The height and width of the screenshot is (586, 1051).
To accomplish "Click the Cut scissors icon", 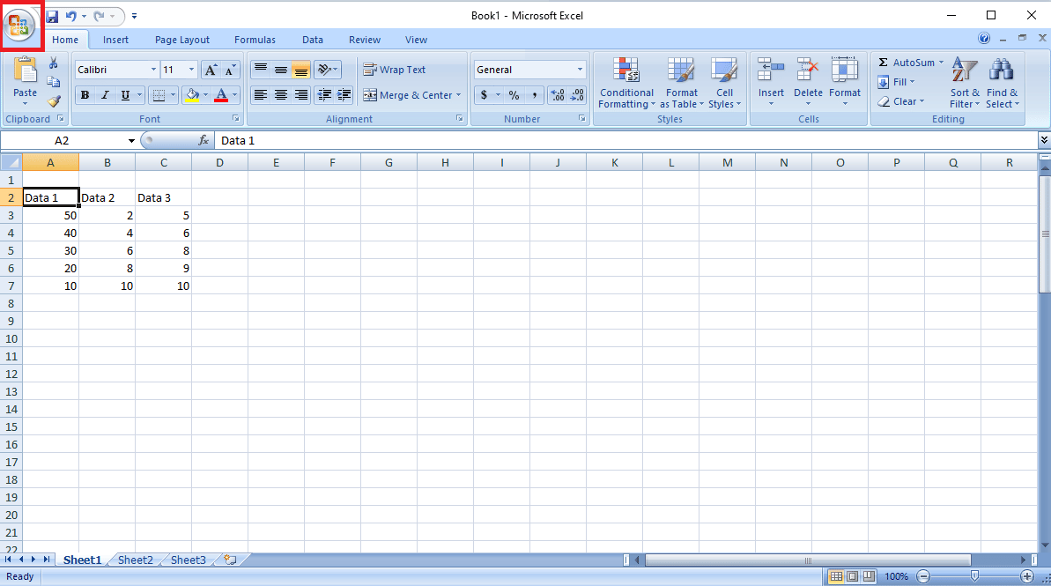I will pos(54,63).
